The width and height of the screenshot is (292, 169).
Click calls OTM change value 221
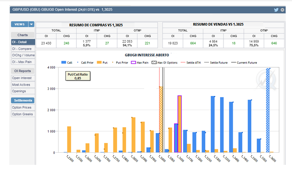click(x=147, y=43)
